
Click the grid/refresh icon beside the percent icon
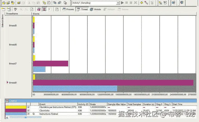[x=165, y=3]
